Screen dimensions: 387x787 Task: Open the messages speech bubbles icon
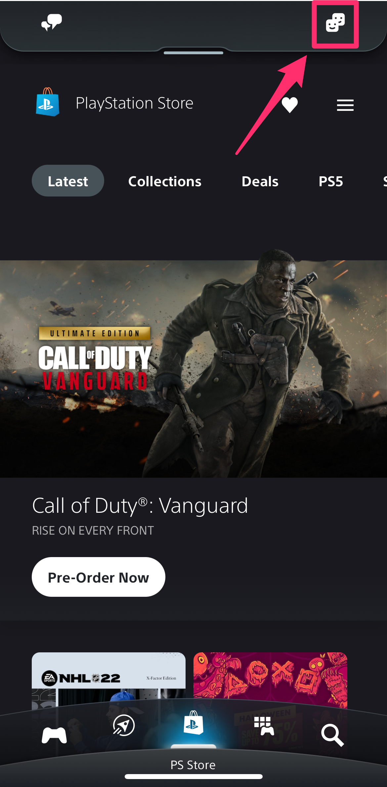52,22
